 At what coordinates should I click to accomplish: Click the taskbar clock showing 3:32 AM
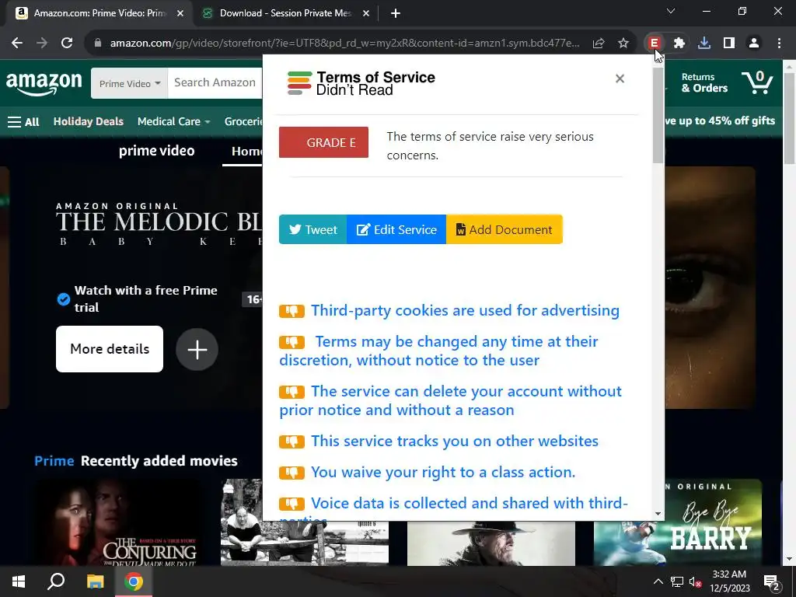pyautogui.click(x=729, y=581)
